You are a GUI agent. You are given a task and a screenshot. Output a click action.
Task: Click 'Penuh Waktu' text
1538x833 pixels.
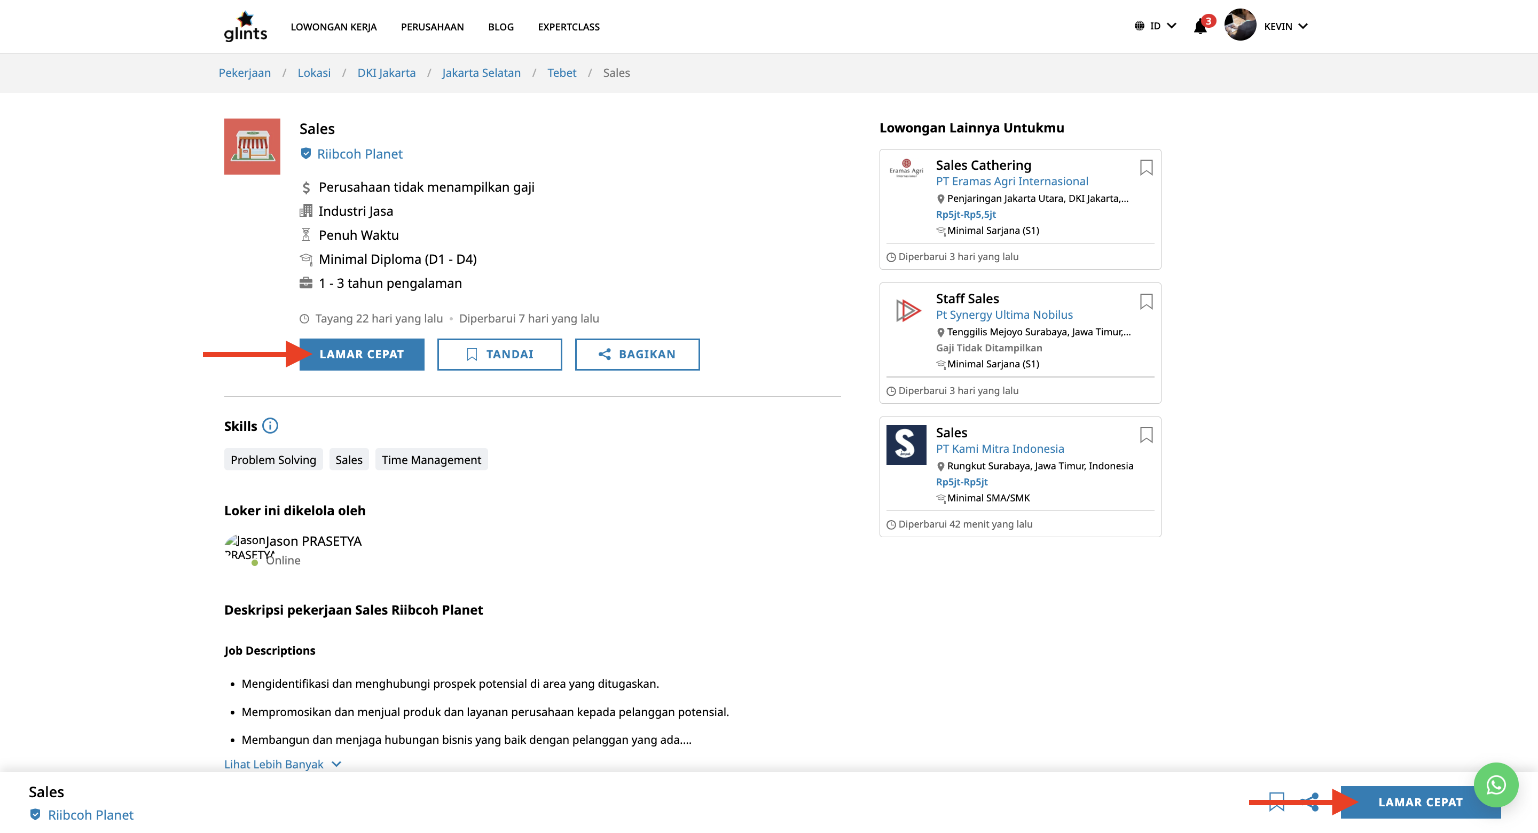coord(358,235)
